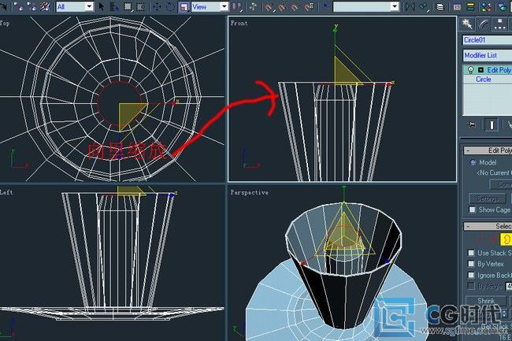Click the Align tool icon
This screenshot has width=512, height=341.
pos(424,6)
